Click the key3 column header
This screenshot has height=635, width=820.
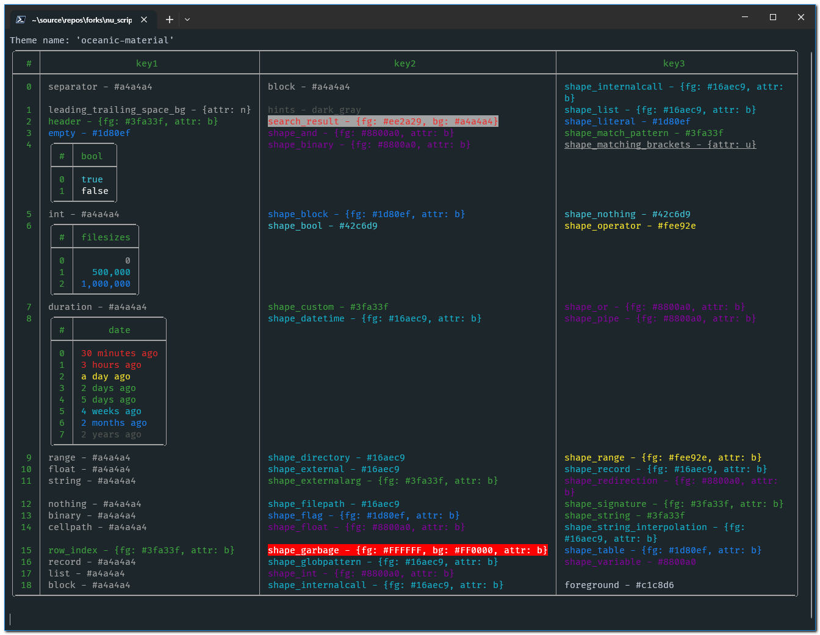click(674, 63)
